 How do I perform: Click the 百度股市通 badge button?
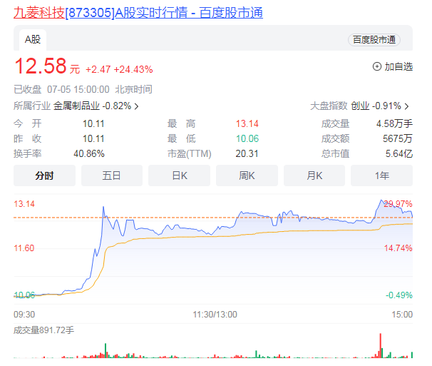(374, 40)
